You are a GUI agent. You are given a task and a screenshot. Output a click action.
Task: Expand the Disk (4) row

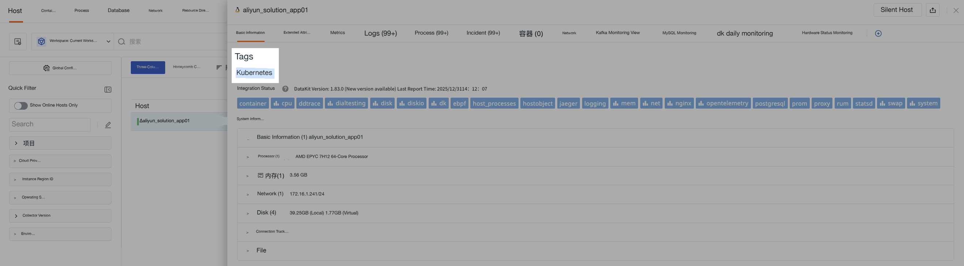pos(247,214)
